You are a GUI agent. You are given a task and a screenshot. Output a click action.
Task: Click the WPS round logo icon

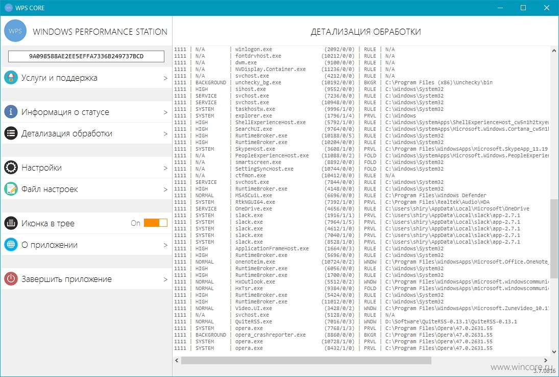pos(15,31)
